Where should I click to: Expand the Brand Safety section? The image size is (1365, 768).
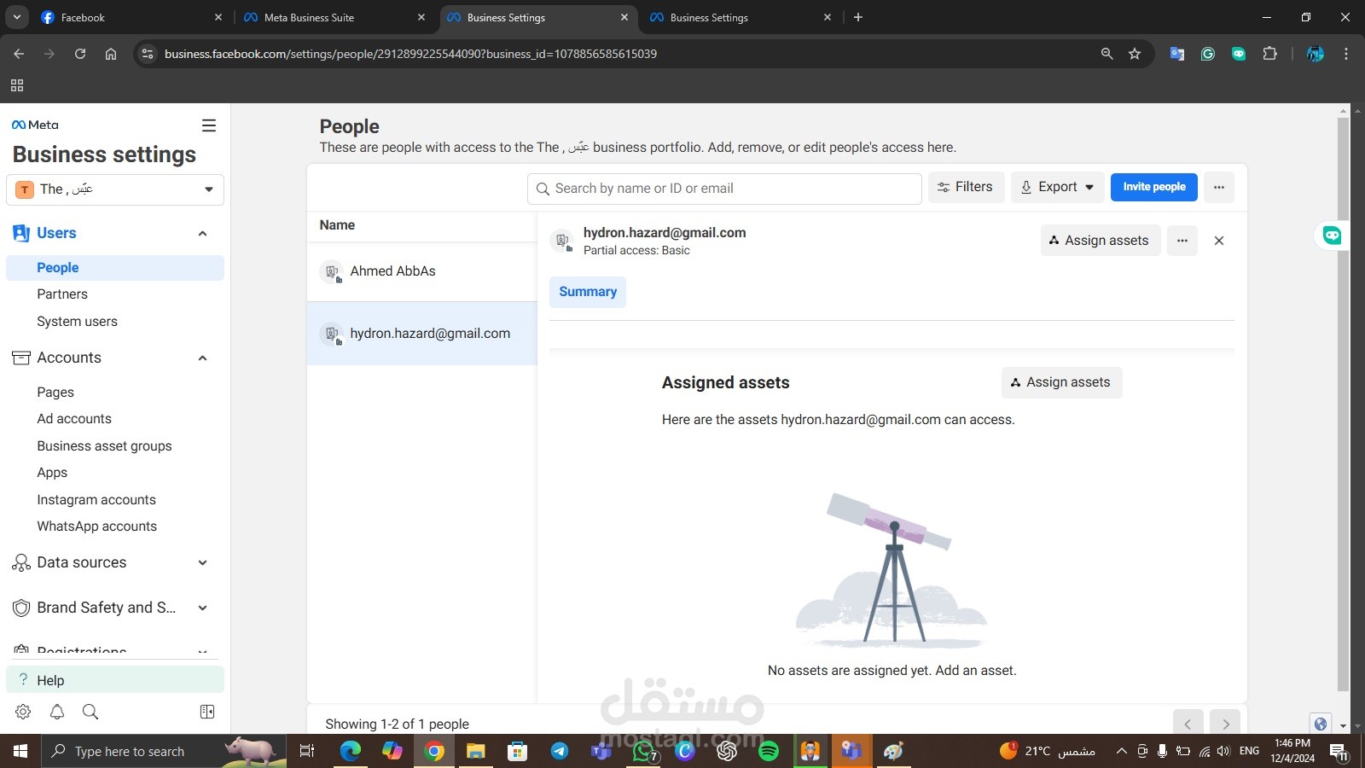[202, 608]
